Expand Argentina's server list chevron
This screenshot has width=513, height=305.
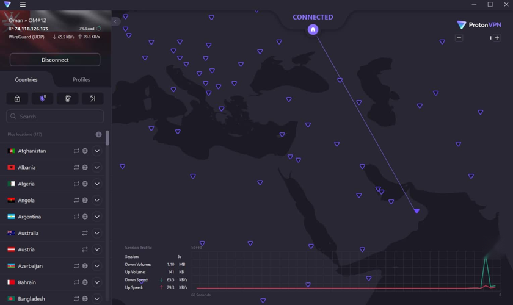(x=97, y=217)
